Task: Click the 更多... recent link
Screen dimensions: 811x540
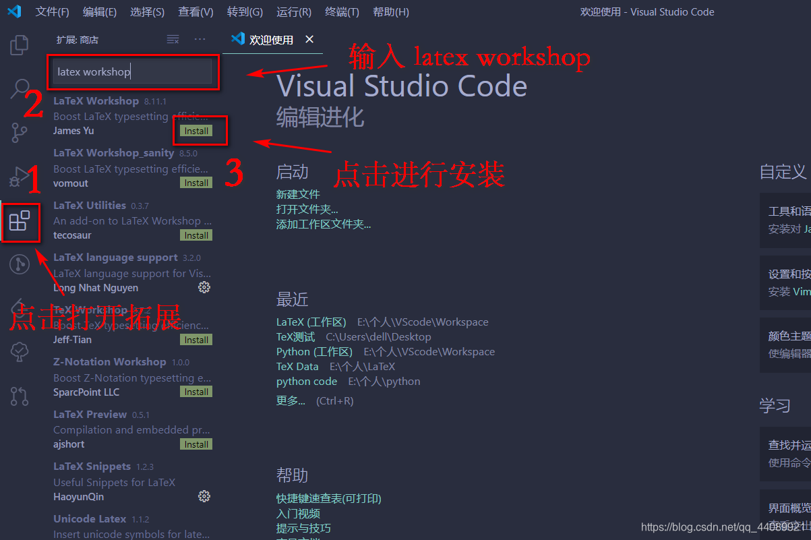Action: click(291, 400)
